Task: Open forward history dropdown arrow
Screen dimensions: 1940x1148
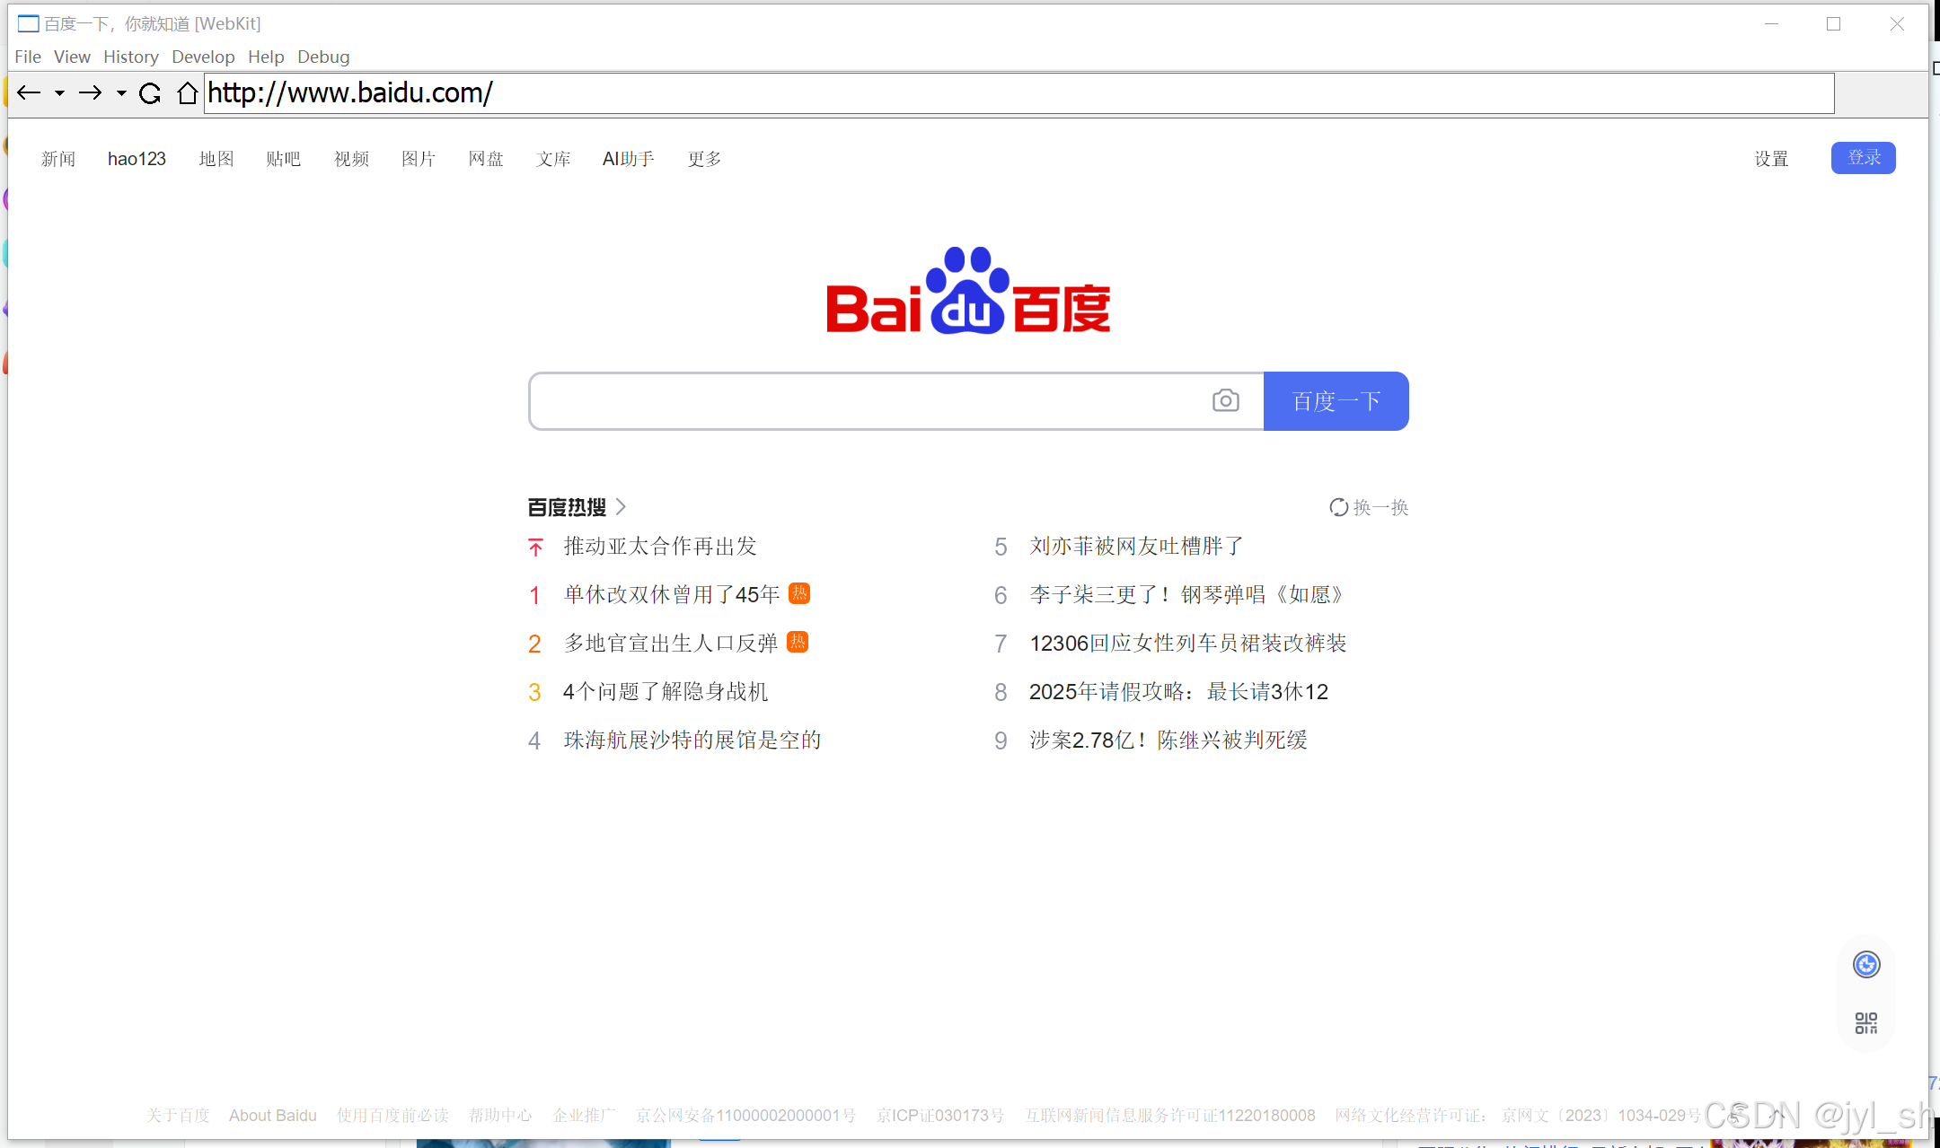Action: pyautogui.click(x=121, y=93)
